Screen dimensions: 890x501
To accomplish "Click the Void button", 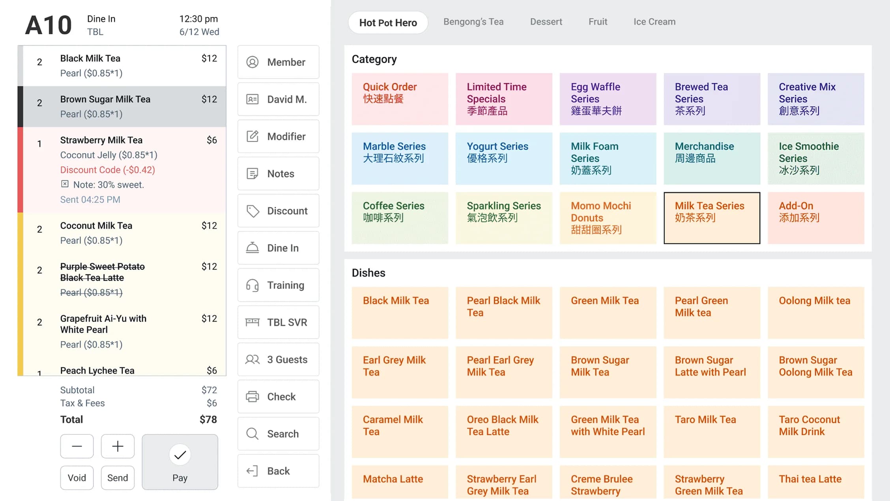I will pyautogui.click(x=77, y=478).
